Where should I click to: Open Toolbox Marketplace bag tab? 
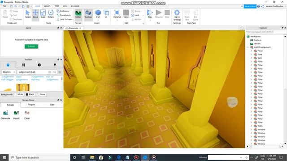click(x=8, y=65)
